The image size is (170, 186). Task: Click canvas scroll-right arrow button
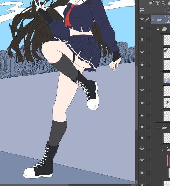click(133, 185)
